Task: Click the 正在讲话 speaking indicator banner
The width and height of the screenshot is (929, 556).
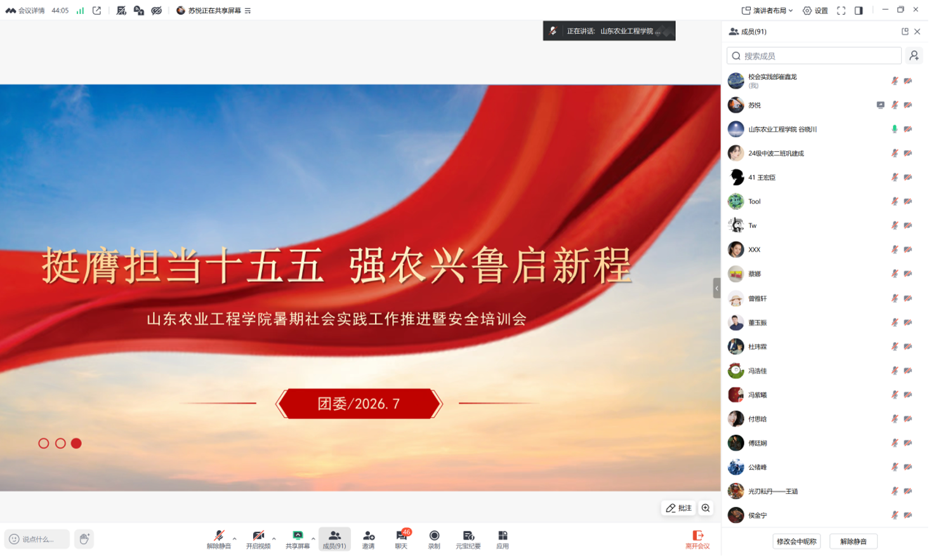Action: [609, 31]
